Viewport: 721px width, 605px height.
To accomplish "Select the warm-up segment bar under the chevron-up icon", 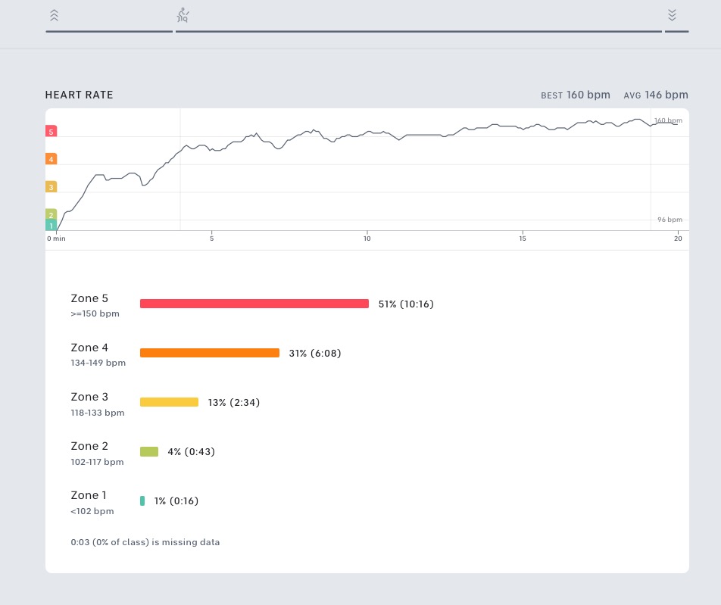I will 109,31.
